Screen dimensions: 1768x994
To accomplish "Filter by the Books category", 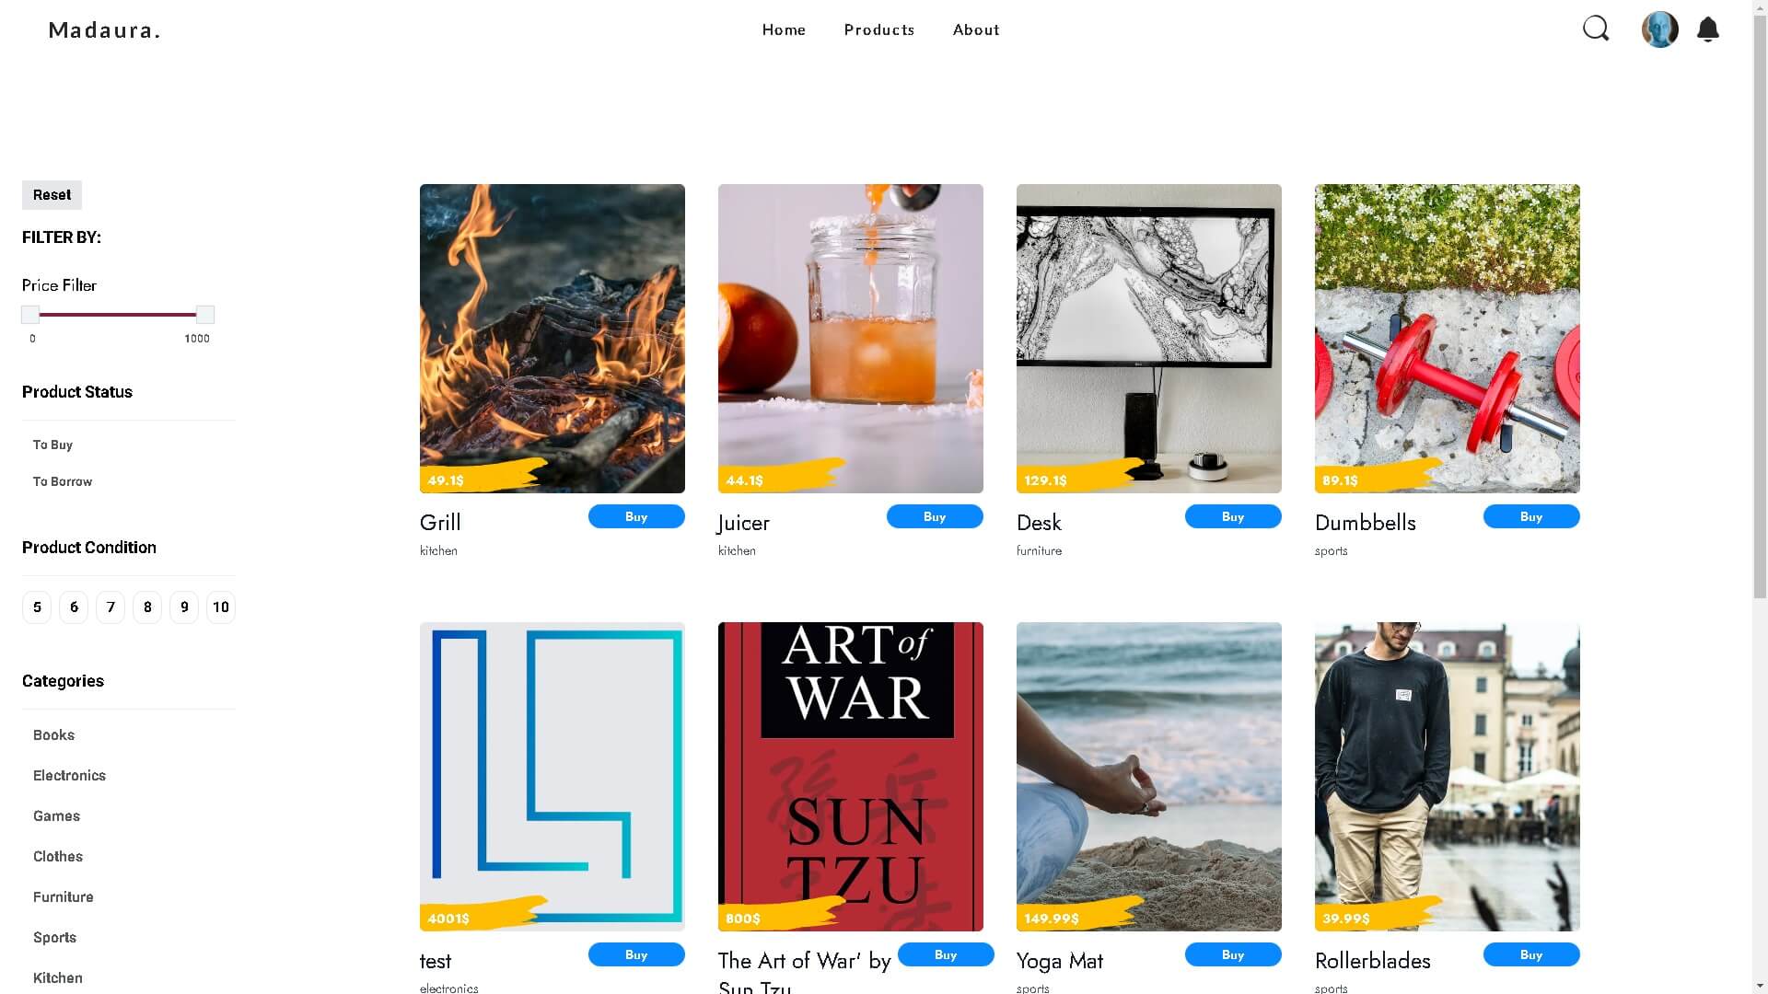I will [53, 735].
